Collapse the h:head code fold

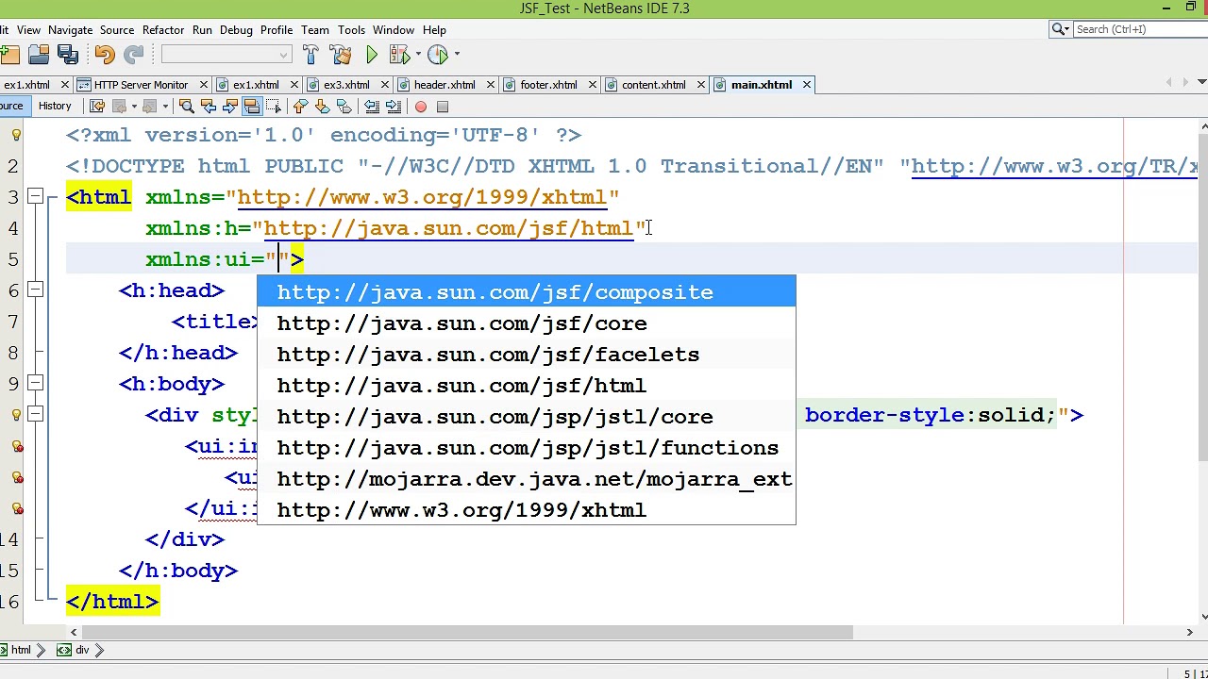tap(35, 290)
